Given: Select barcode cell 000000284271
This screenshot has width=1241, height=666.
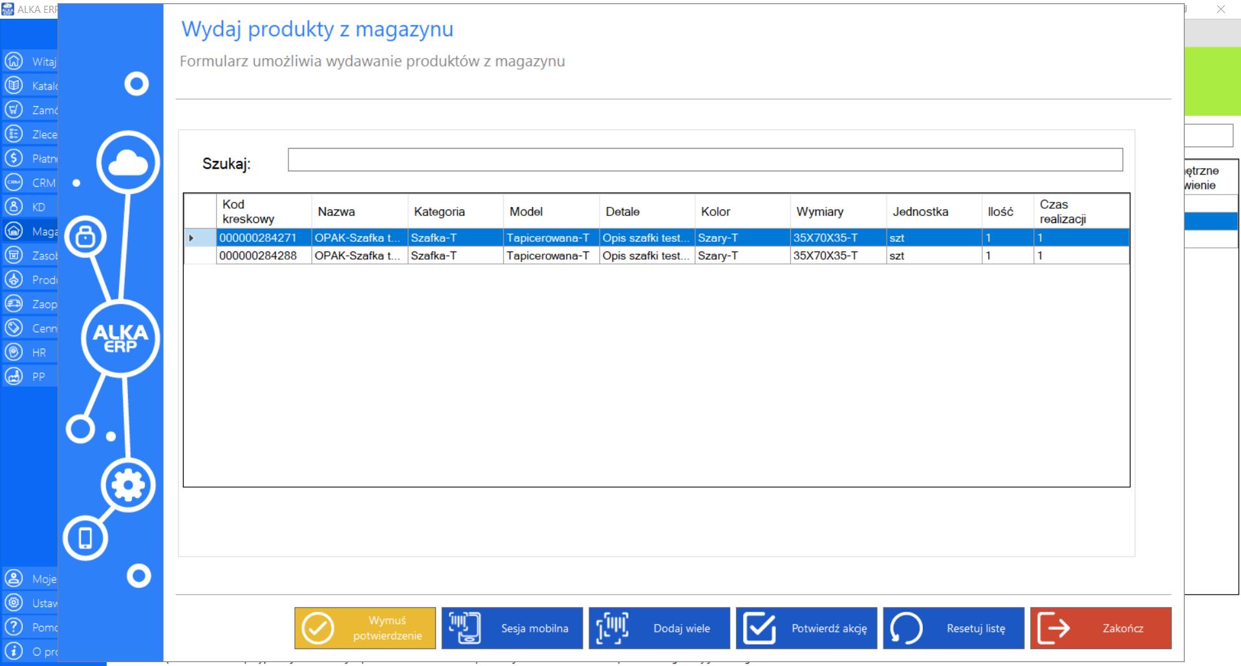Looking at the screenshot, I should tap(264, 238).
